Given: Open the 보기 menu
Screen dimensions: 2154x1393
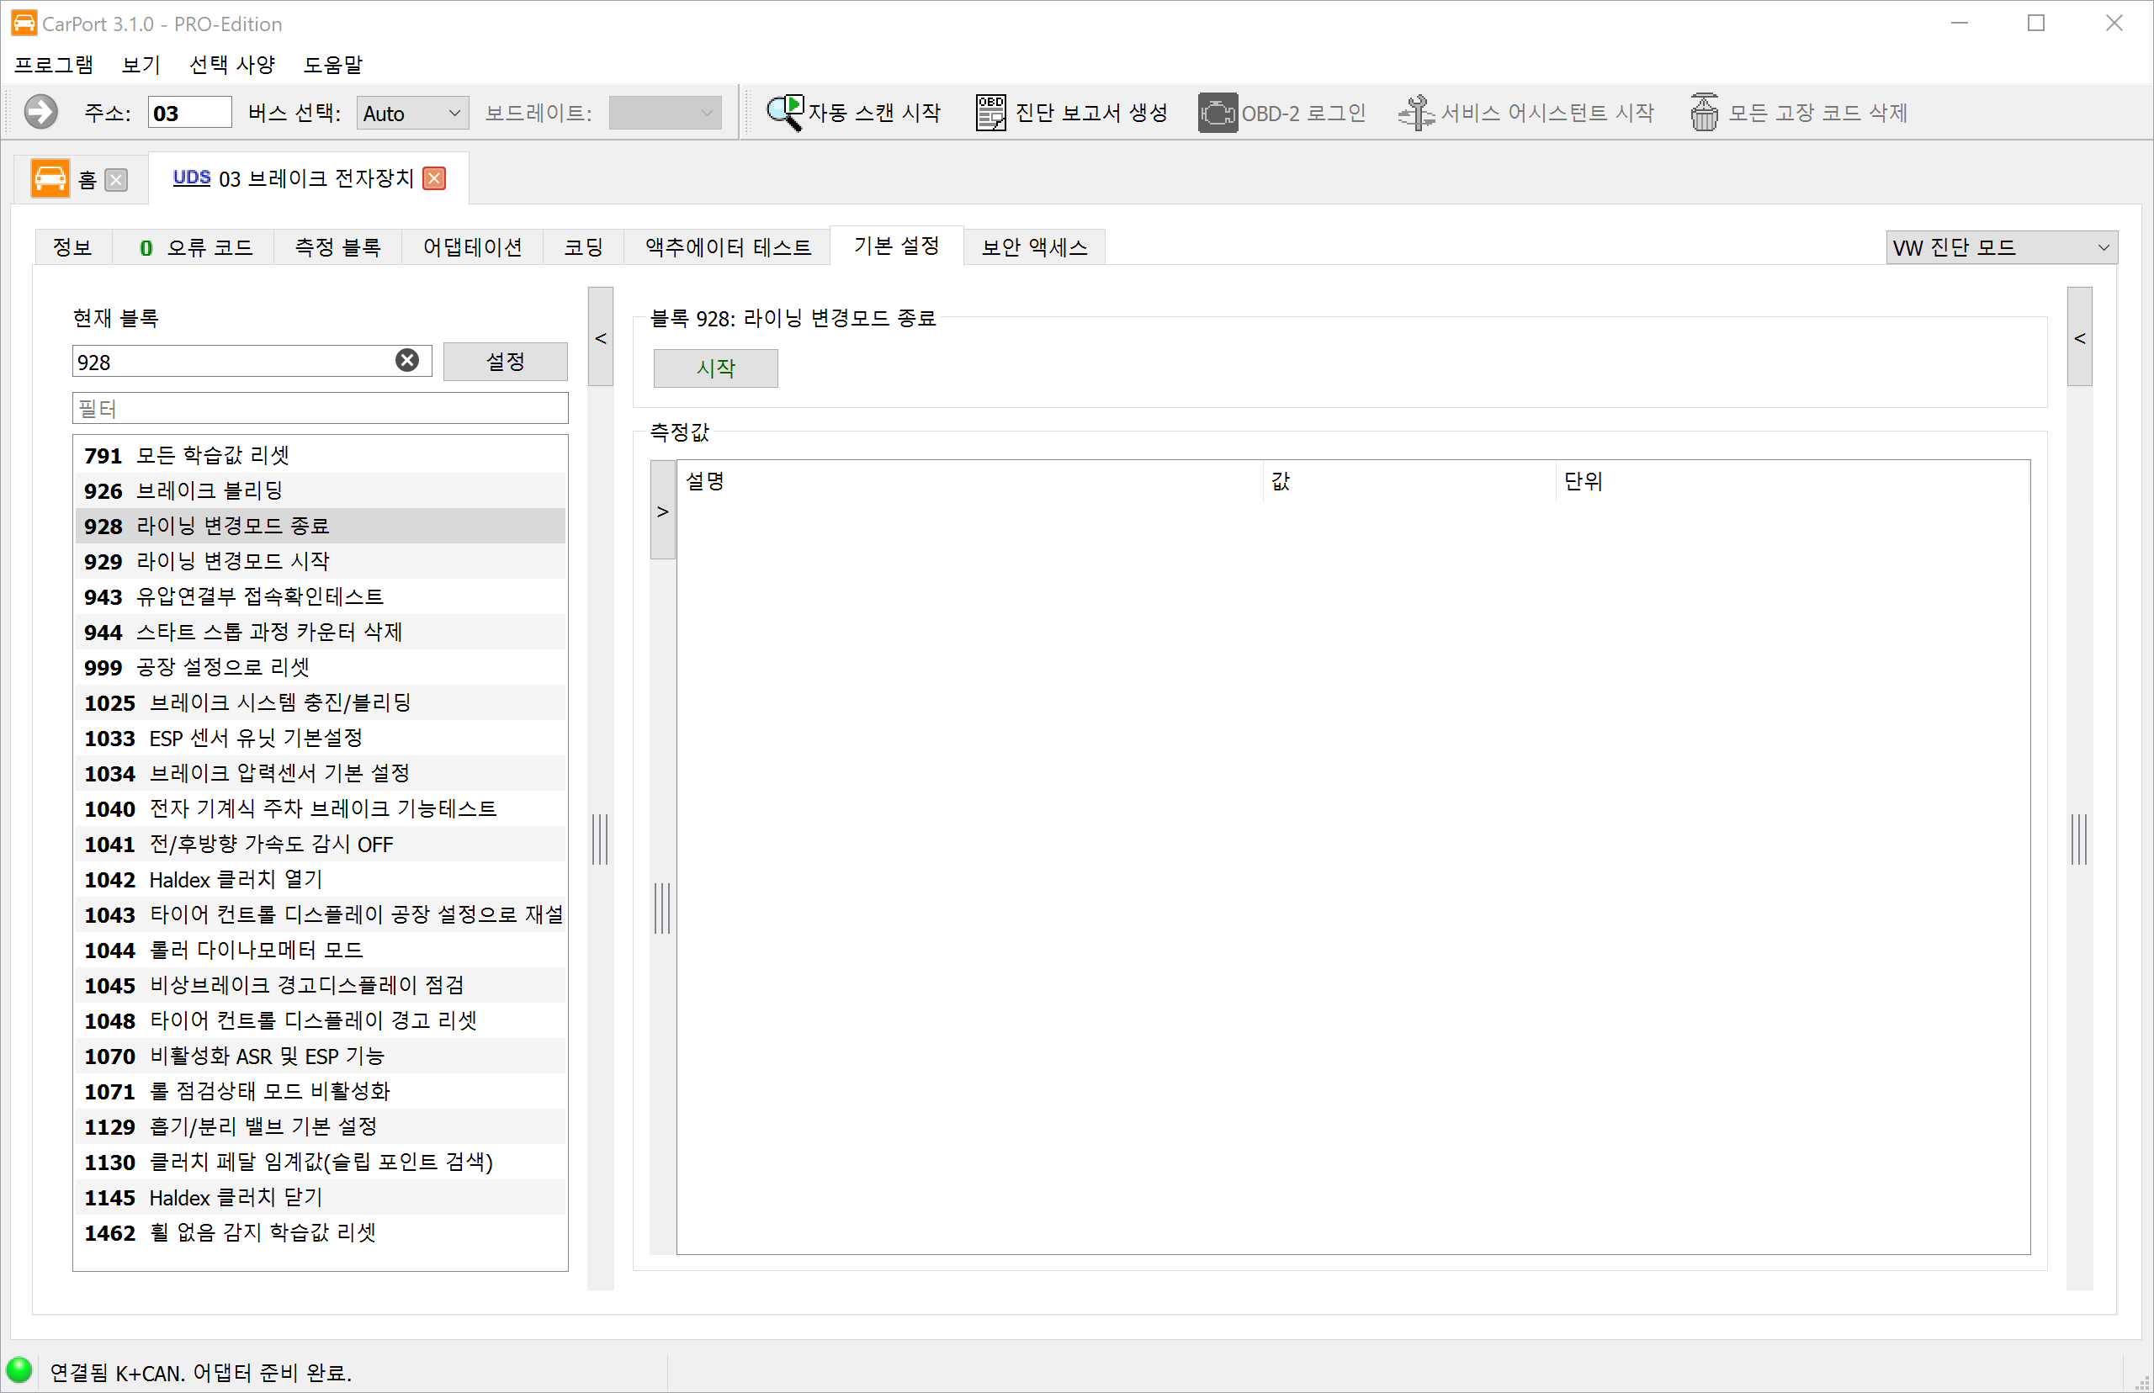Looking at the screenshot, I should [x=141, y=64].
